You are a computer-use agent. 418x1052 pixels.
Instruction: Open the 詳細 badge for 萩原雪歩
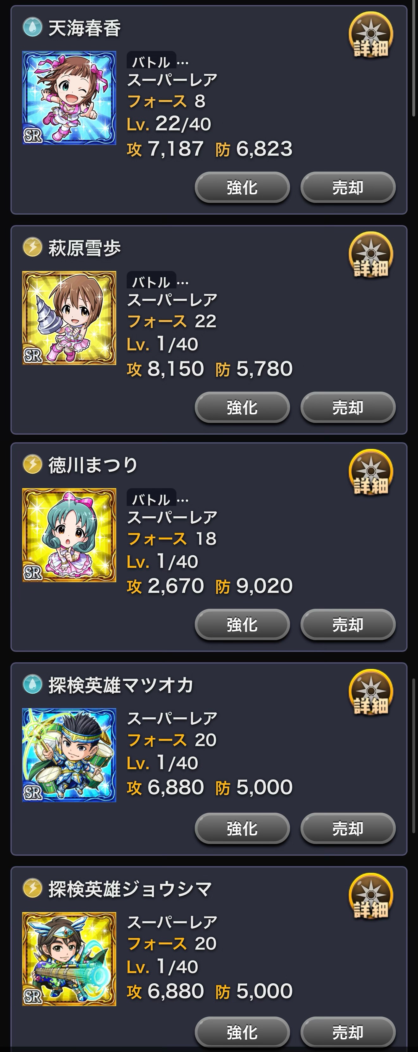370,255
